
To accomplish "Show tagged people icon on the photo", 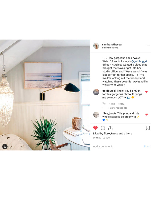I will tap(5, 146).
